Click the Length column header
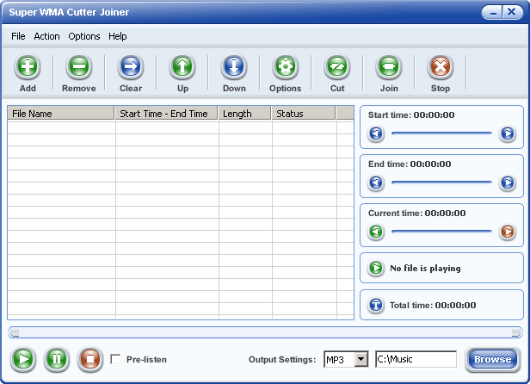 click(x=244, y=114)
